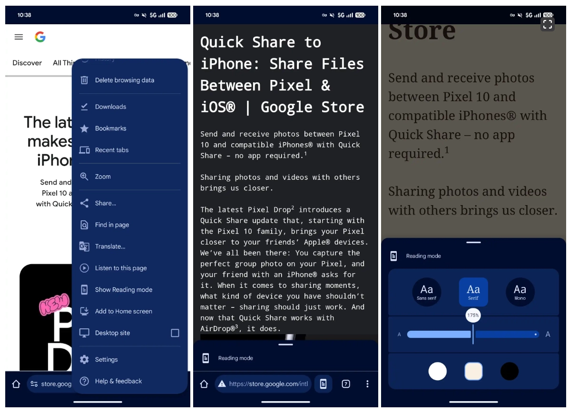The width and height of the screenshot is (569, 413).
Task: Tap the Delete browsing data trash icon
Action: [x=84, y=80]
